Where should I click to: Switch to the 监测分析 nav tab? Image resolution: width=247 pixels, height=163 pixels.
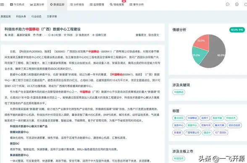point(37,5)
